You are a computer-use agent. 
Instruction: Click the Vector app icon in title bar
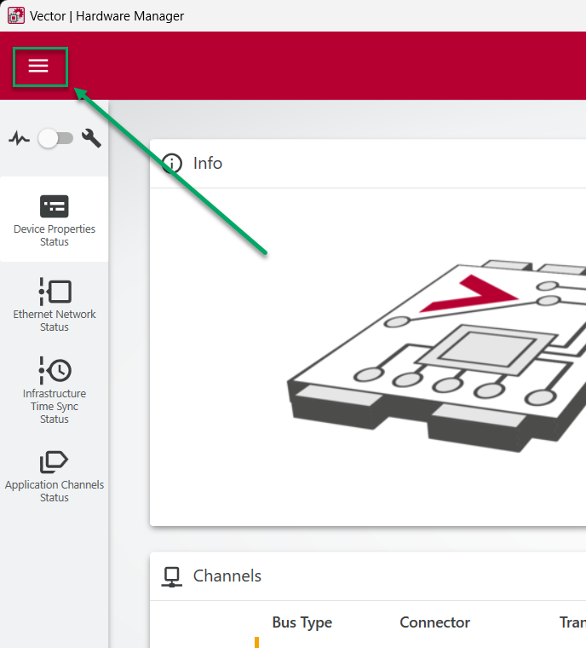[x=16, y=15]
